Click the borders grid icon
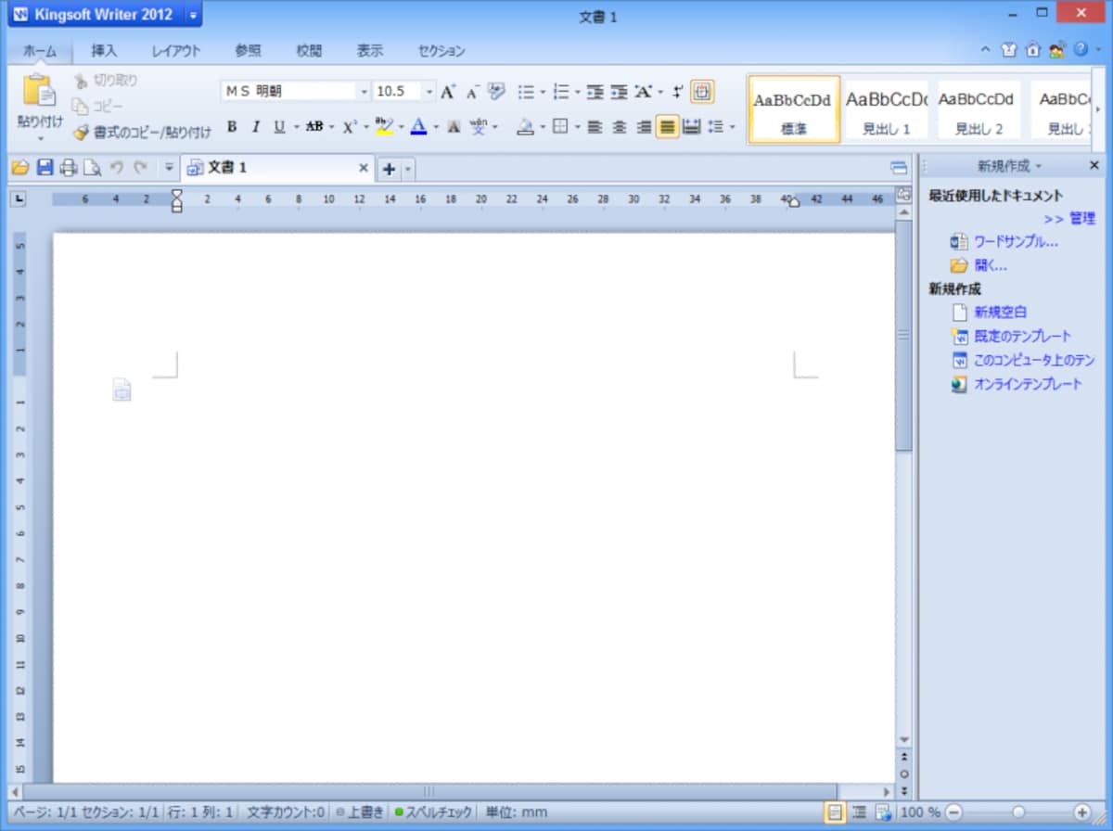This screenshot has width=1113, height=831. 560,126
